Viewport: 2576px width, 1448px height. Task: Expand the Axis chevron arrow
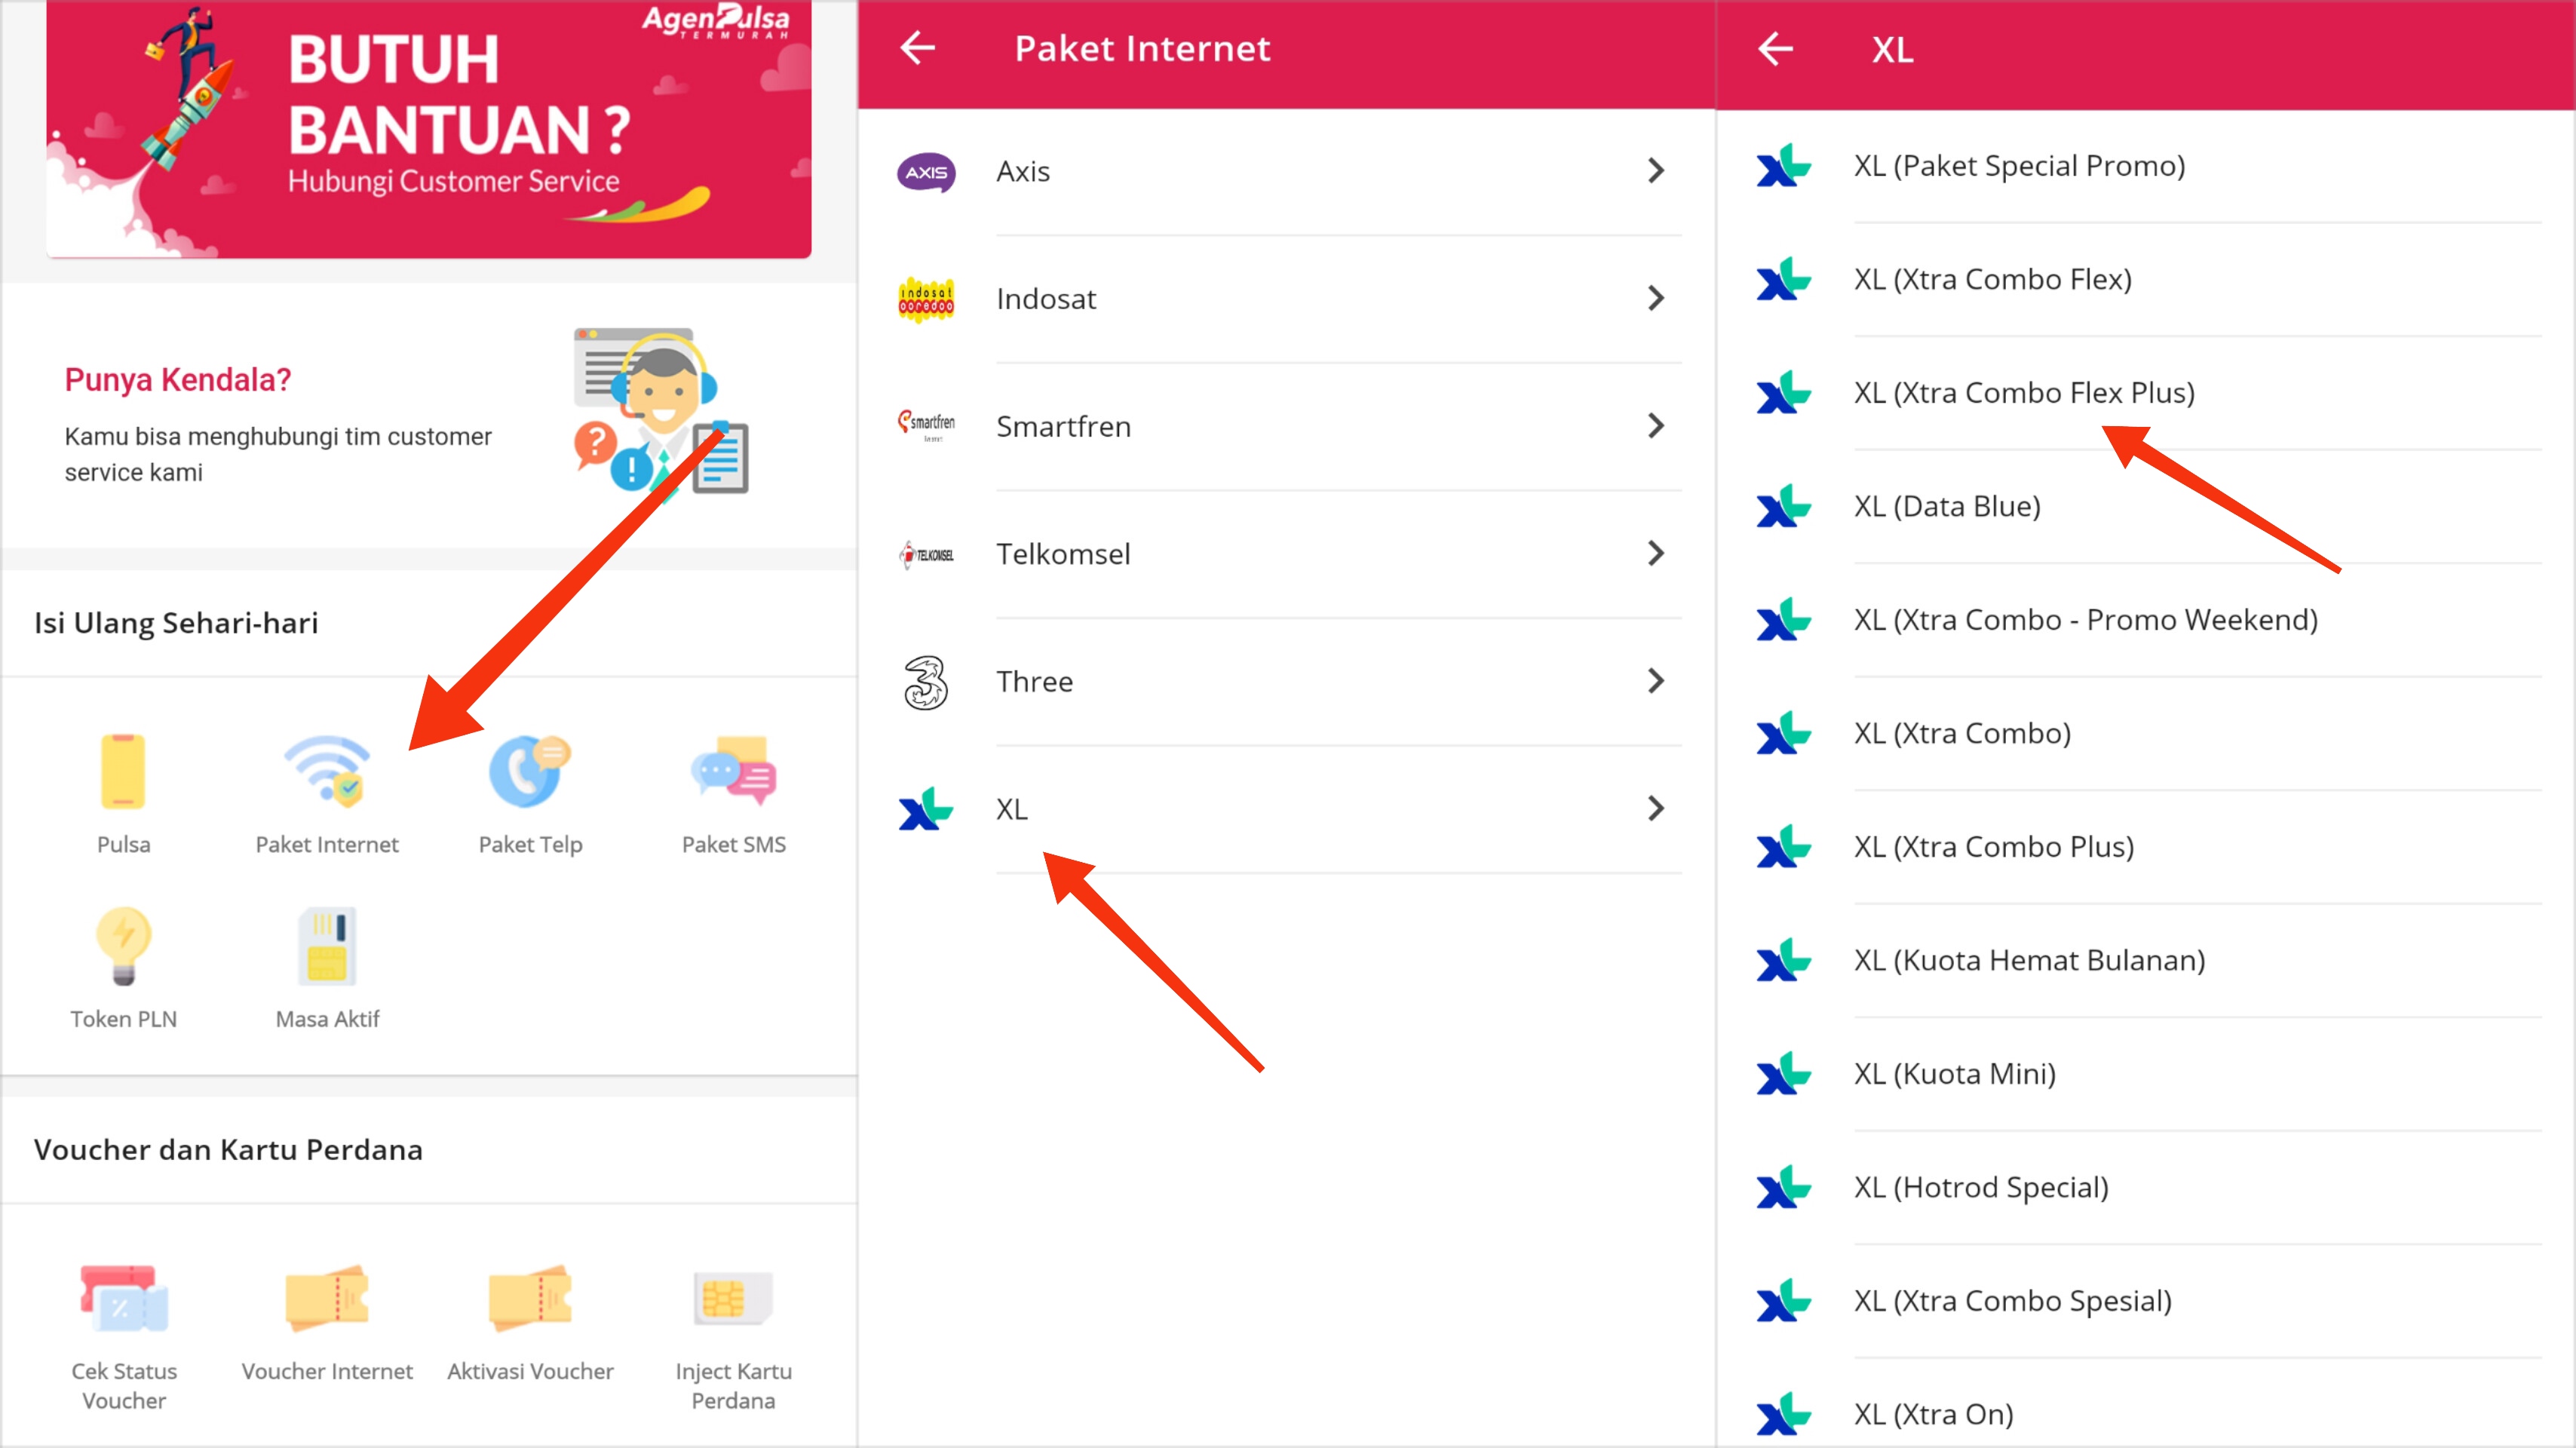(1656, 171)
